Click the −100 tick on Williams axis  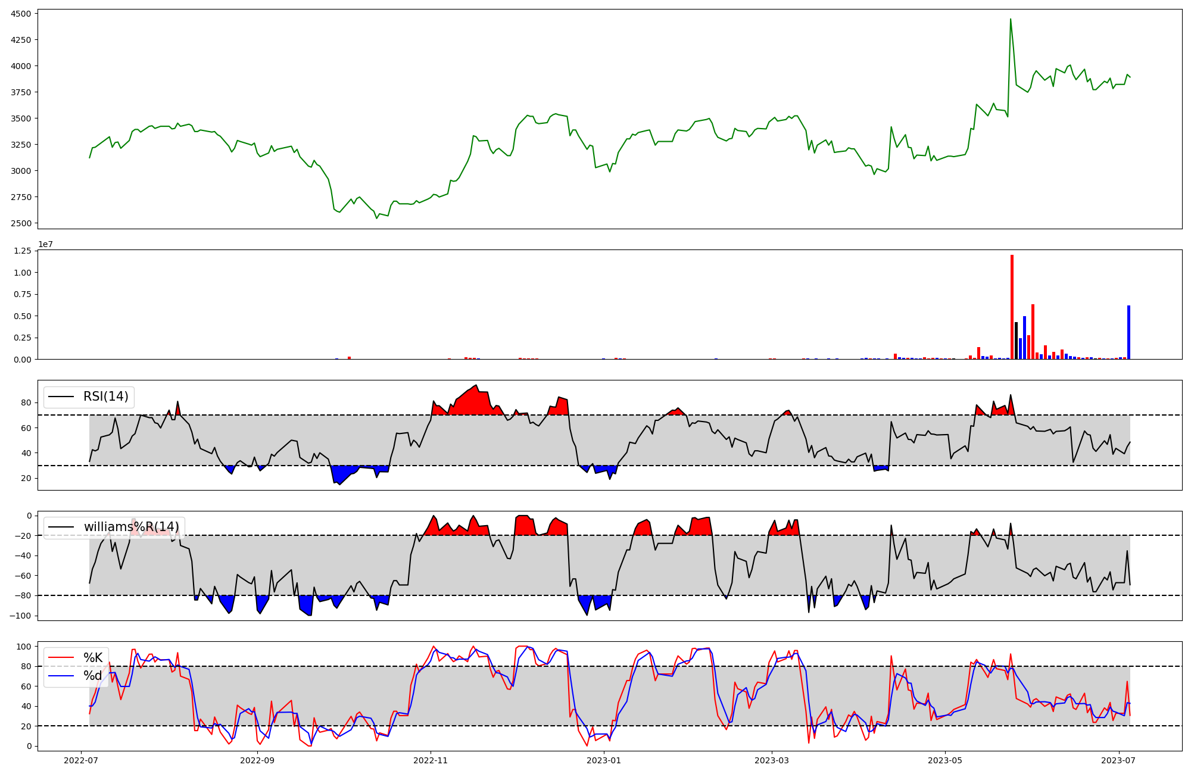20,616
